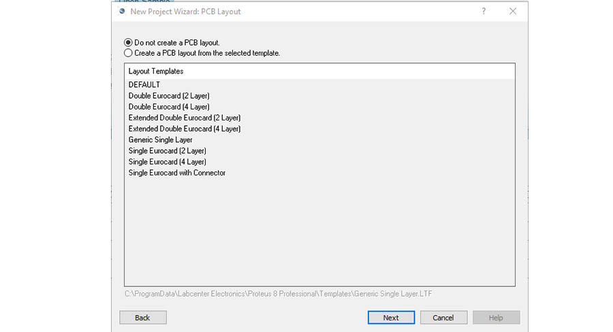Screen dimensions: 613x332
Task: Cancel the new project wizard
Action: coord(443,318)
